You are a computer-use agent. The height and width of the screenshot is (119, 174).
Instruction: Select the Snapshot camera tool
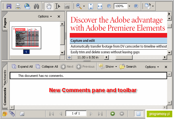click(67, 6)
